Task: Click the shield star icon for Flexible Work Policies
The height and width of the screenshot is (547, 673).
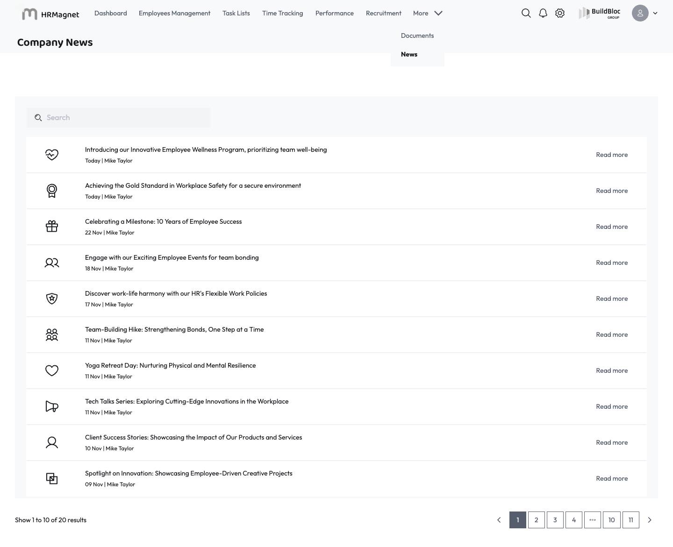Action: 52,298
